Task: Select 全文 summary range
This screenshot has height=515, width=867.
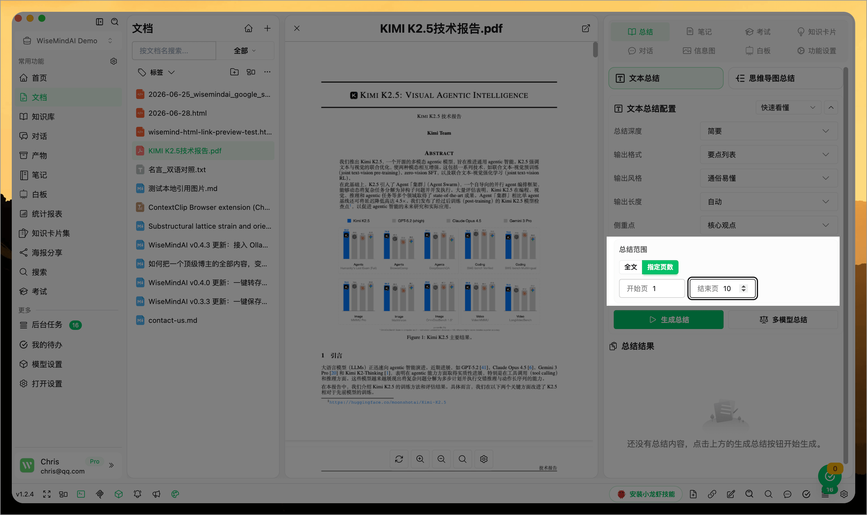Action: (631, 267)
